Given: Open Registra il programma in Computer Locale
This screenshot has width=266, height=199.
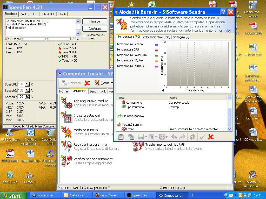Looking at the screenshot, I should tap(90, 147).
